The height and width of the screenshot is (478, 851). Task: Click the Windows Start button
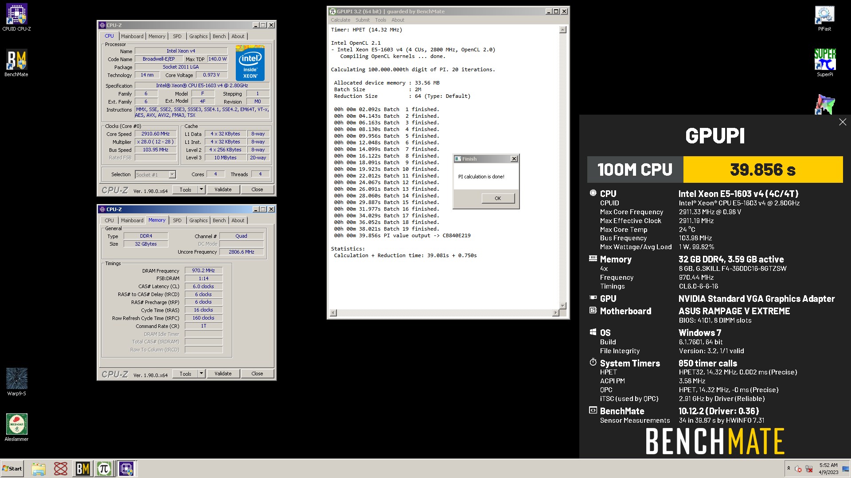(x=12, y=469)
